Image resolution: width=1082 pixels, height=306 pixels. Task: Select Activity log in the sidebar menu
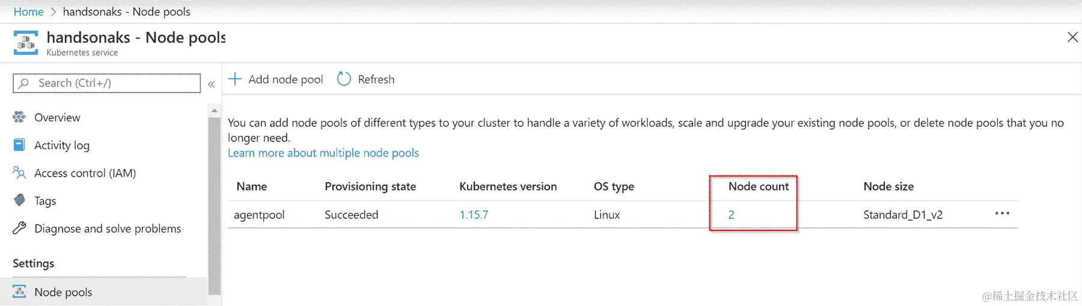coord(62,145)
